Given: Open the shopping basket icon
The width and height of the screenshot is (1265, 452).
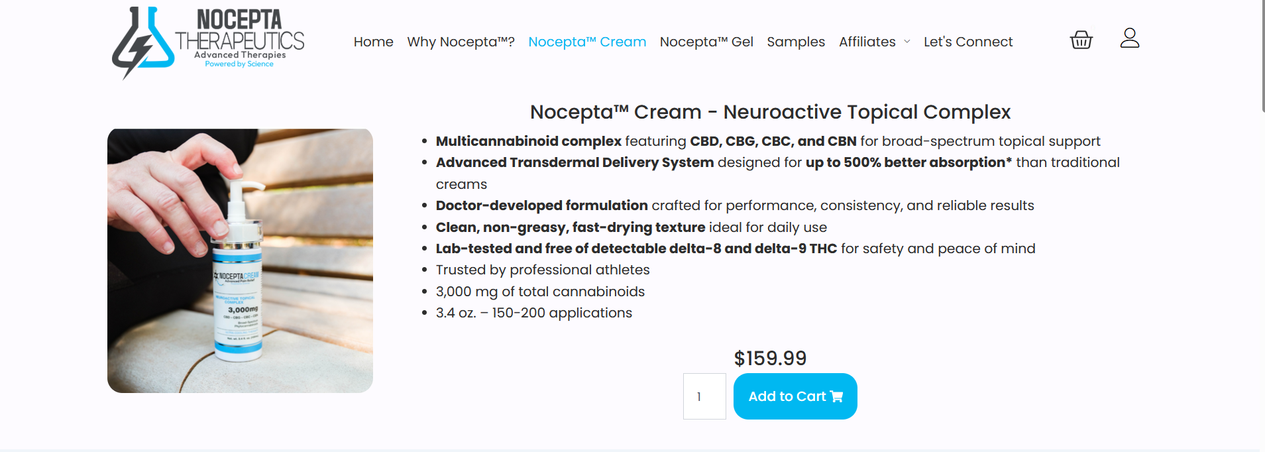Looking at the screenshot, I should [x=1081, y=40].
